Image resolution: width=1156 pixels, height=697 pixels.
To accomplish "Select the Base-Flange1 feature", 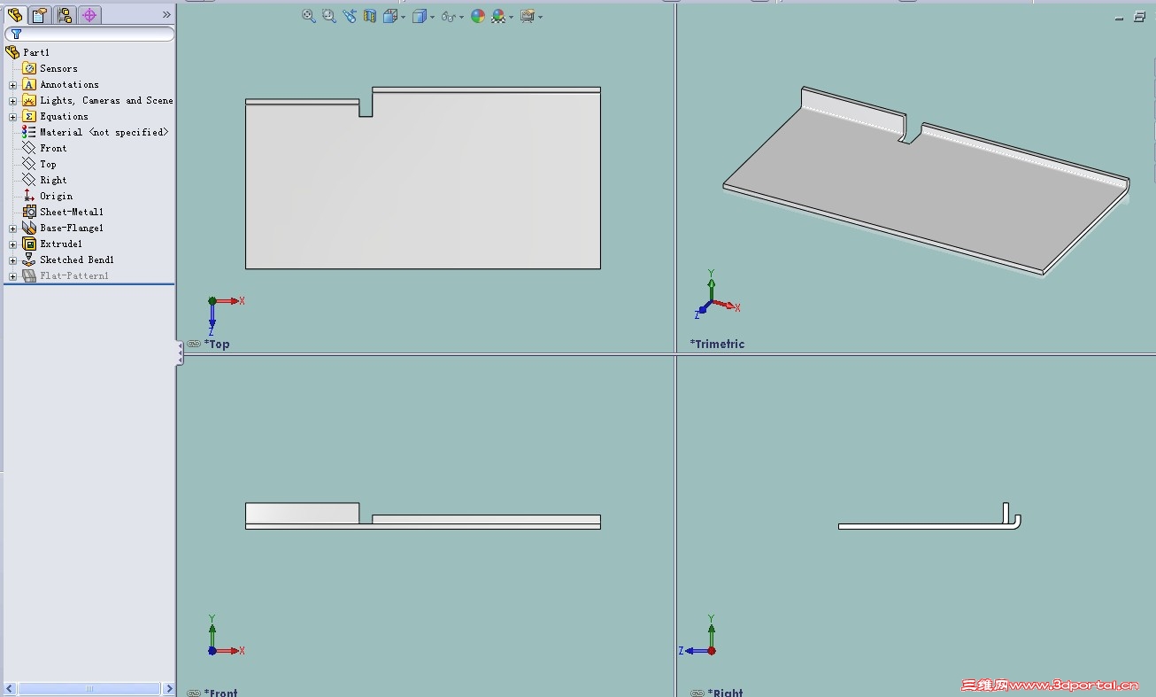I will 72,228.
